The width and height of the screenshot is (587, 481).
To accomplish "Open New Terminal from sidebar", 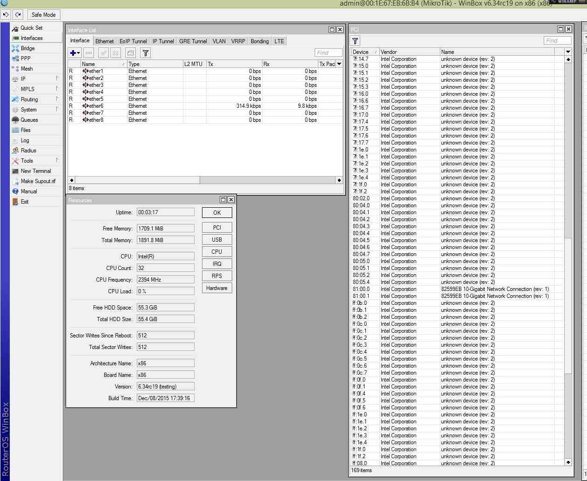I will (36, 171).
